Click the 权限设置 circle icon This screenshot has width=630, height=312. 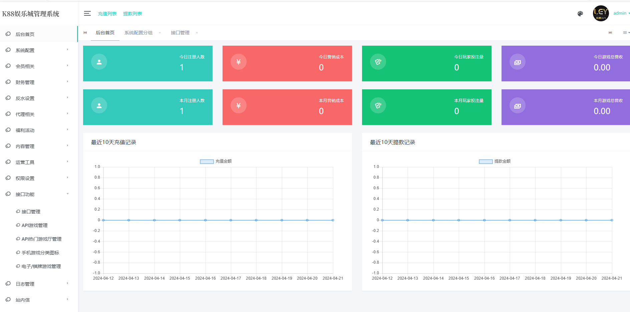click(8, 178)
